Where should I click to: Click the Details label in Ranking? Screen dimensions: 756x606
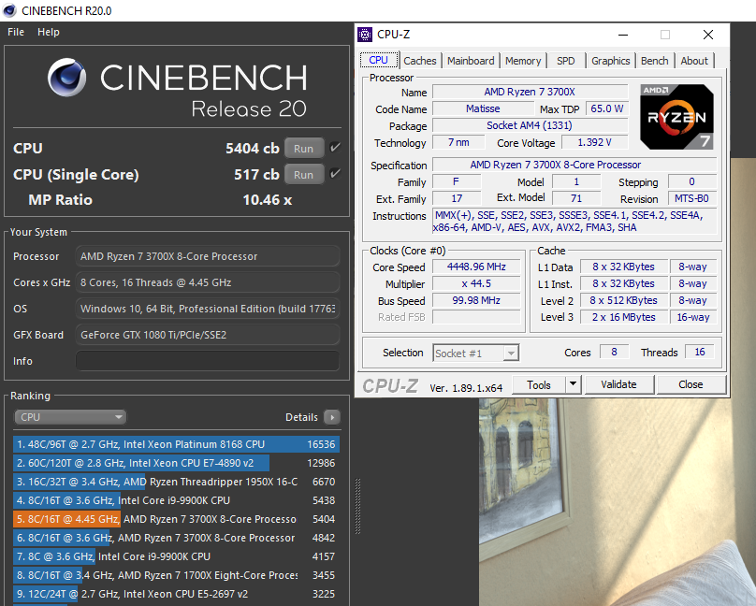point(301,417)
